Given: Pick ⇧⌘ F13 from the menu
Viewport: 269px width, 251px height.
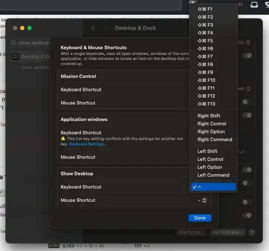Looking at the screenshot, I should coord(214,104).
